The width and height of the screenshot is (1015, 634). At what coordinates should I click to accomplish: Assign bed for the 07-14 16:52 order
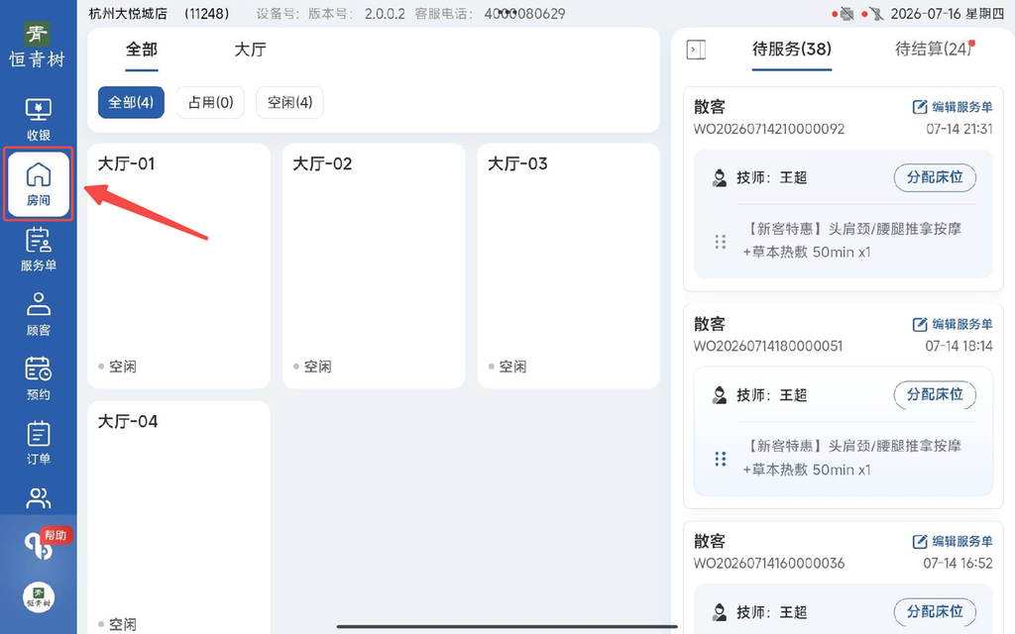tap(935, 611)
